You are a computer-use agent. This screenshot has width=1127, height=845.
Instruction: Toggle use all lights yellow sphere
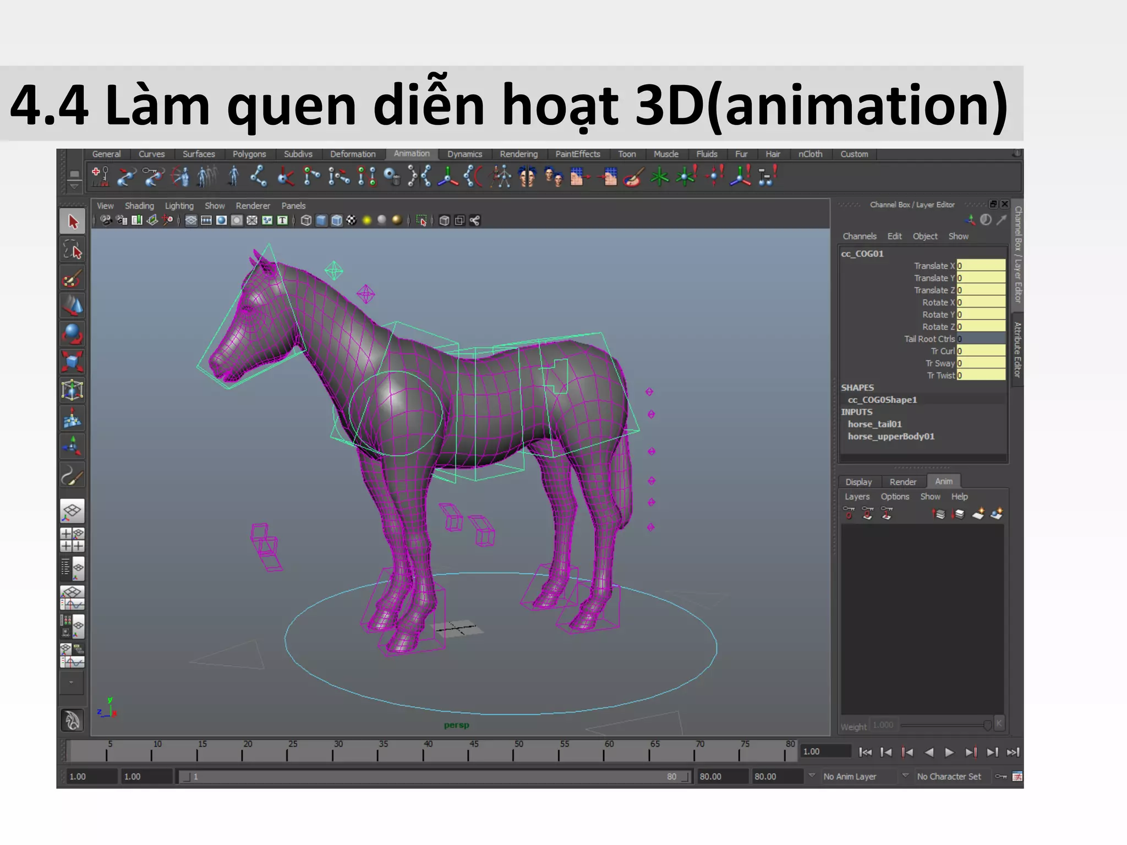[367, 221]
